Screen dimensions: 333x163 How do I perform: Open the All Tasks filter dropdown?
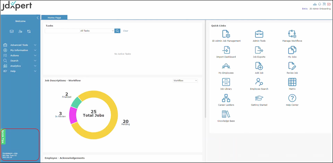coord(97,31)
